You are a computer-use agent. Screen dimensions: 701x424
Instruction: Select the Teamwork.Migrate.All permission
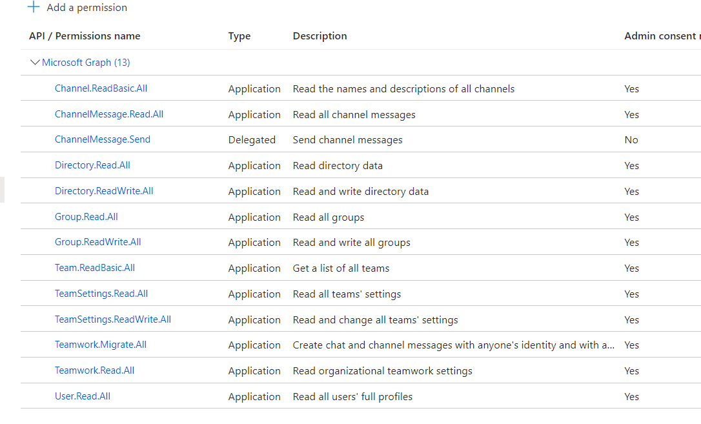pyautogui.click(x=99, y=344)
